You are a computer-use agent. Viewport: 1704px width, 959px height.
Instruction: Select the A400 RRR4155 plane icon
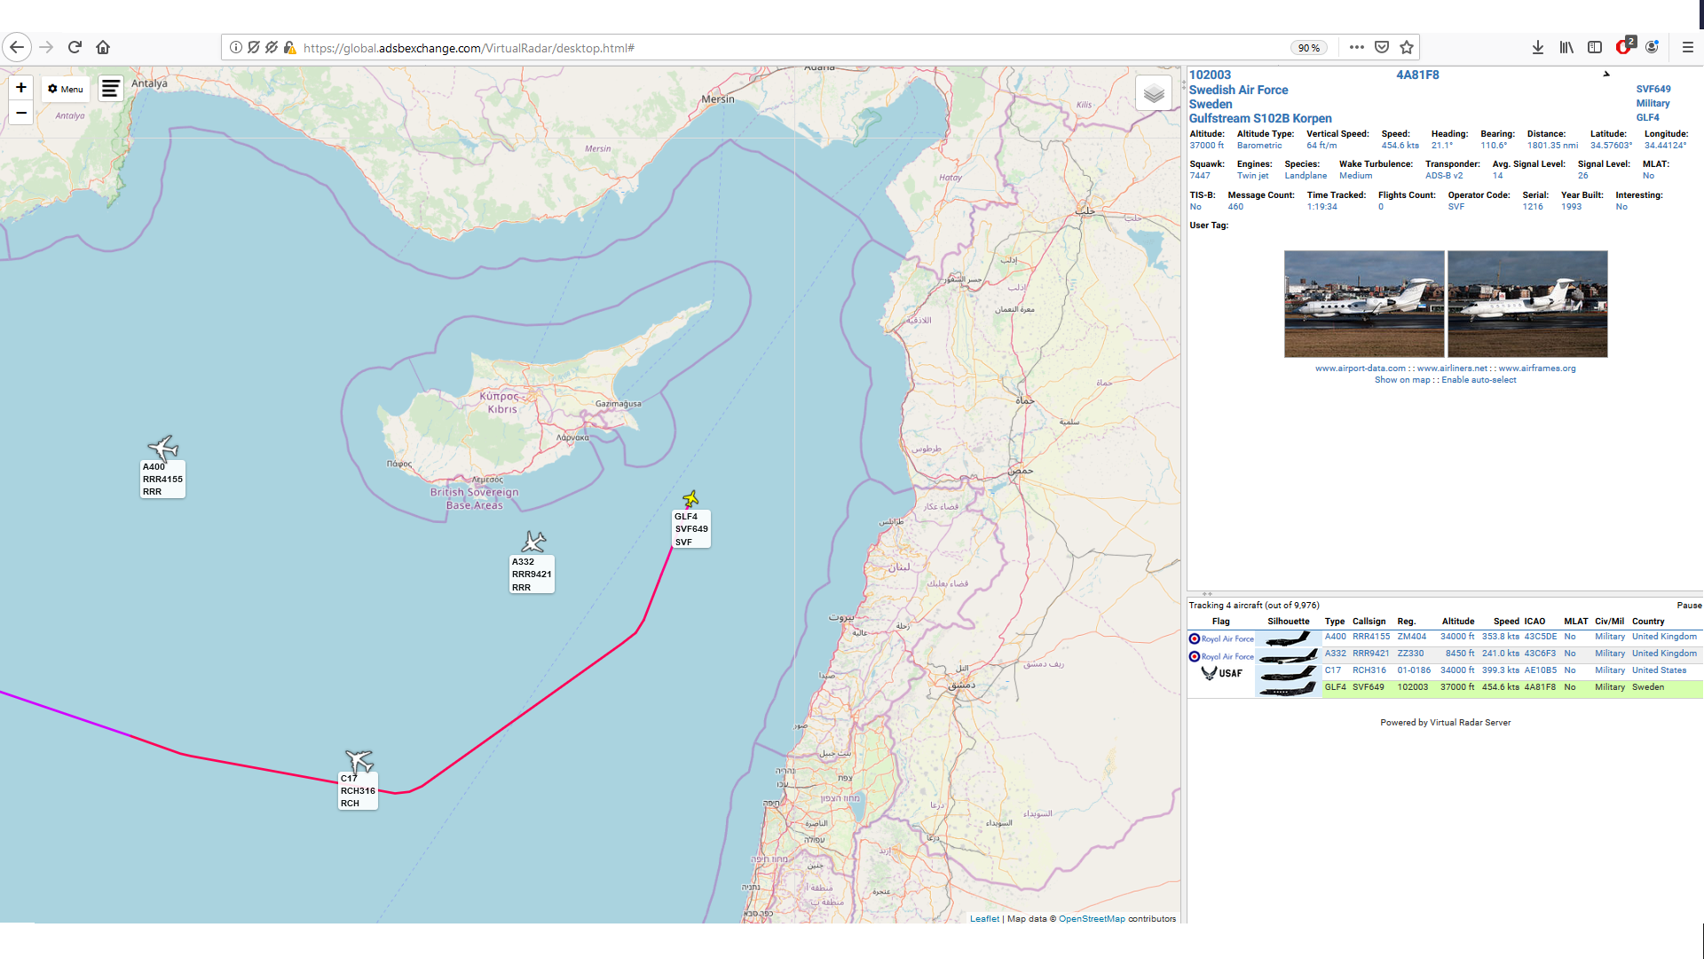click(x=163, y=448)
